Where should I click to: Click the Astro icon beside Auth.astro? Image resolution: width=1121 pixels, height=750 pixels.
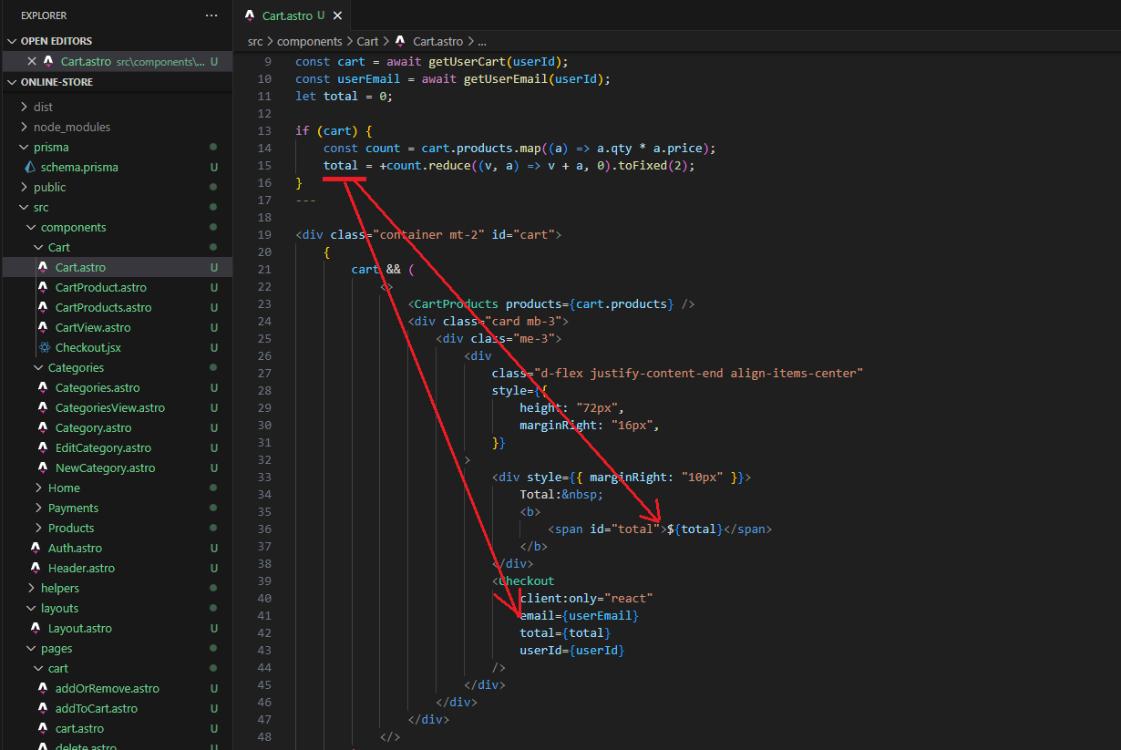point(36,548)
